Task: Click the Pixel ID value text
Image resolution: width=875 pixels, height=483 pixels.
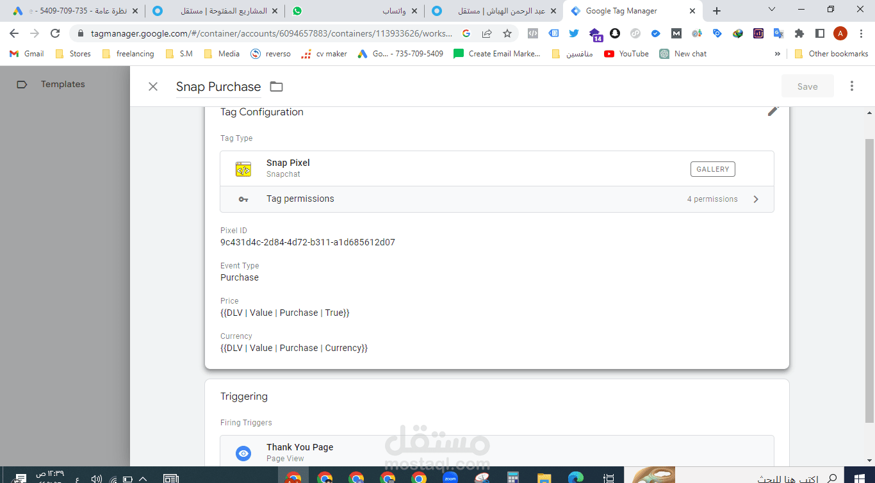Action: (x=307, y=242)
